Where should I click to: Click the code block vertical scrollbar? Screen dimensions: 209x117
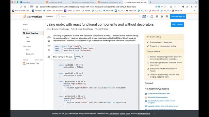(139, 77)
